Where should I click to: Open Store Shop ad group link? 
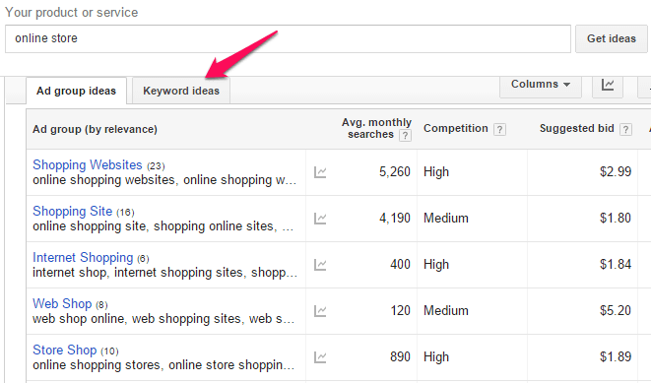65,350
